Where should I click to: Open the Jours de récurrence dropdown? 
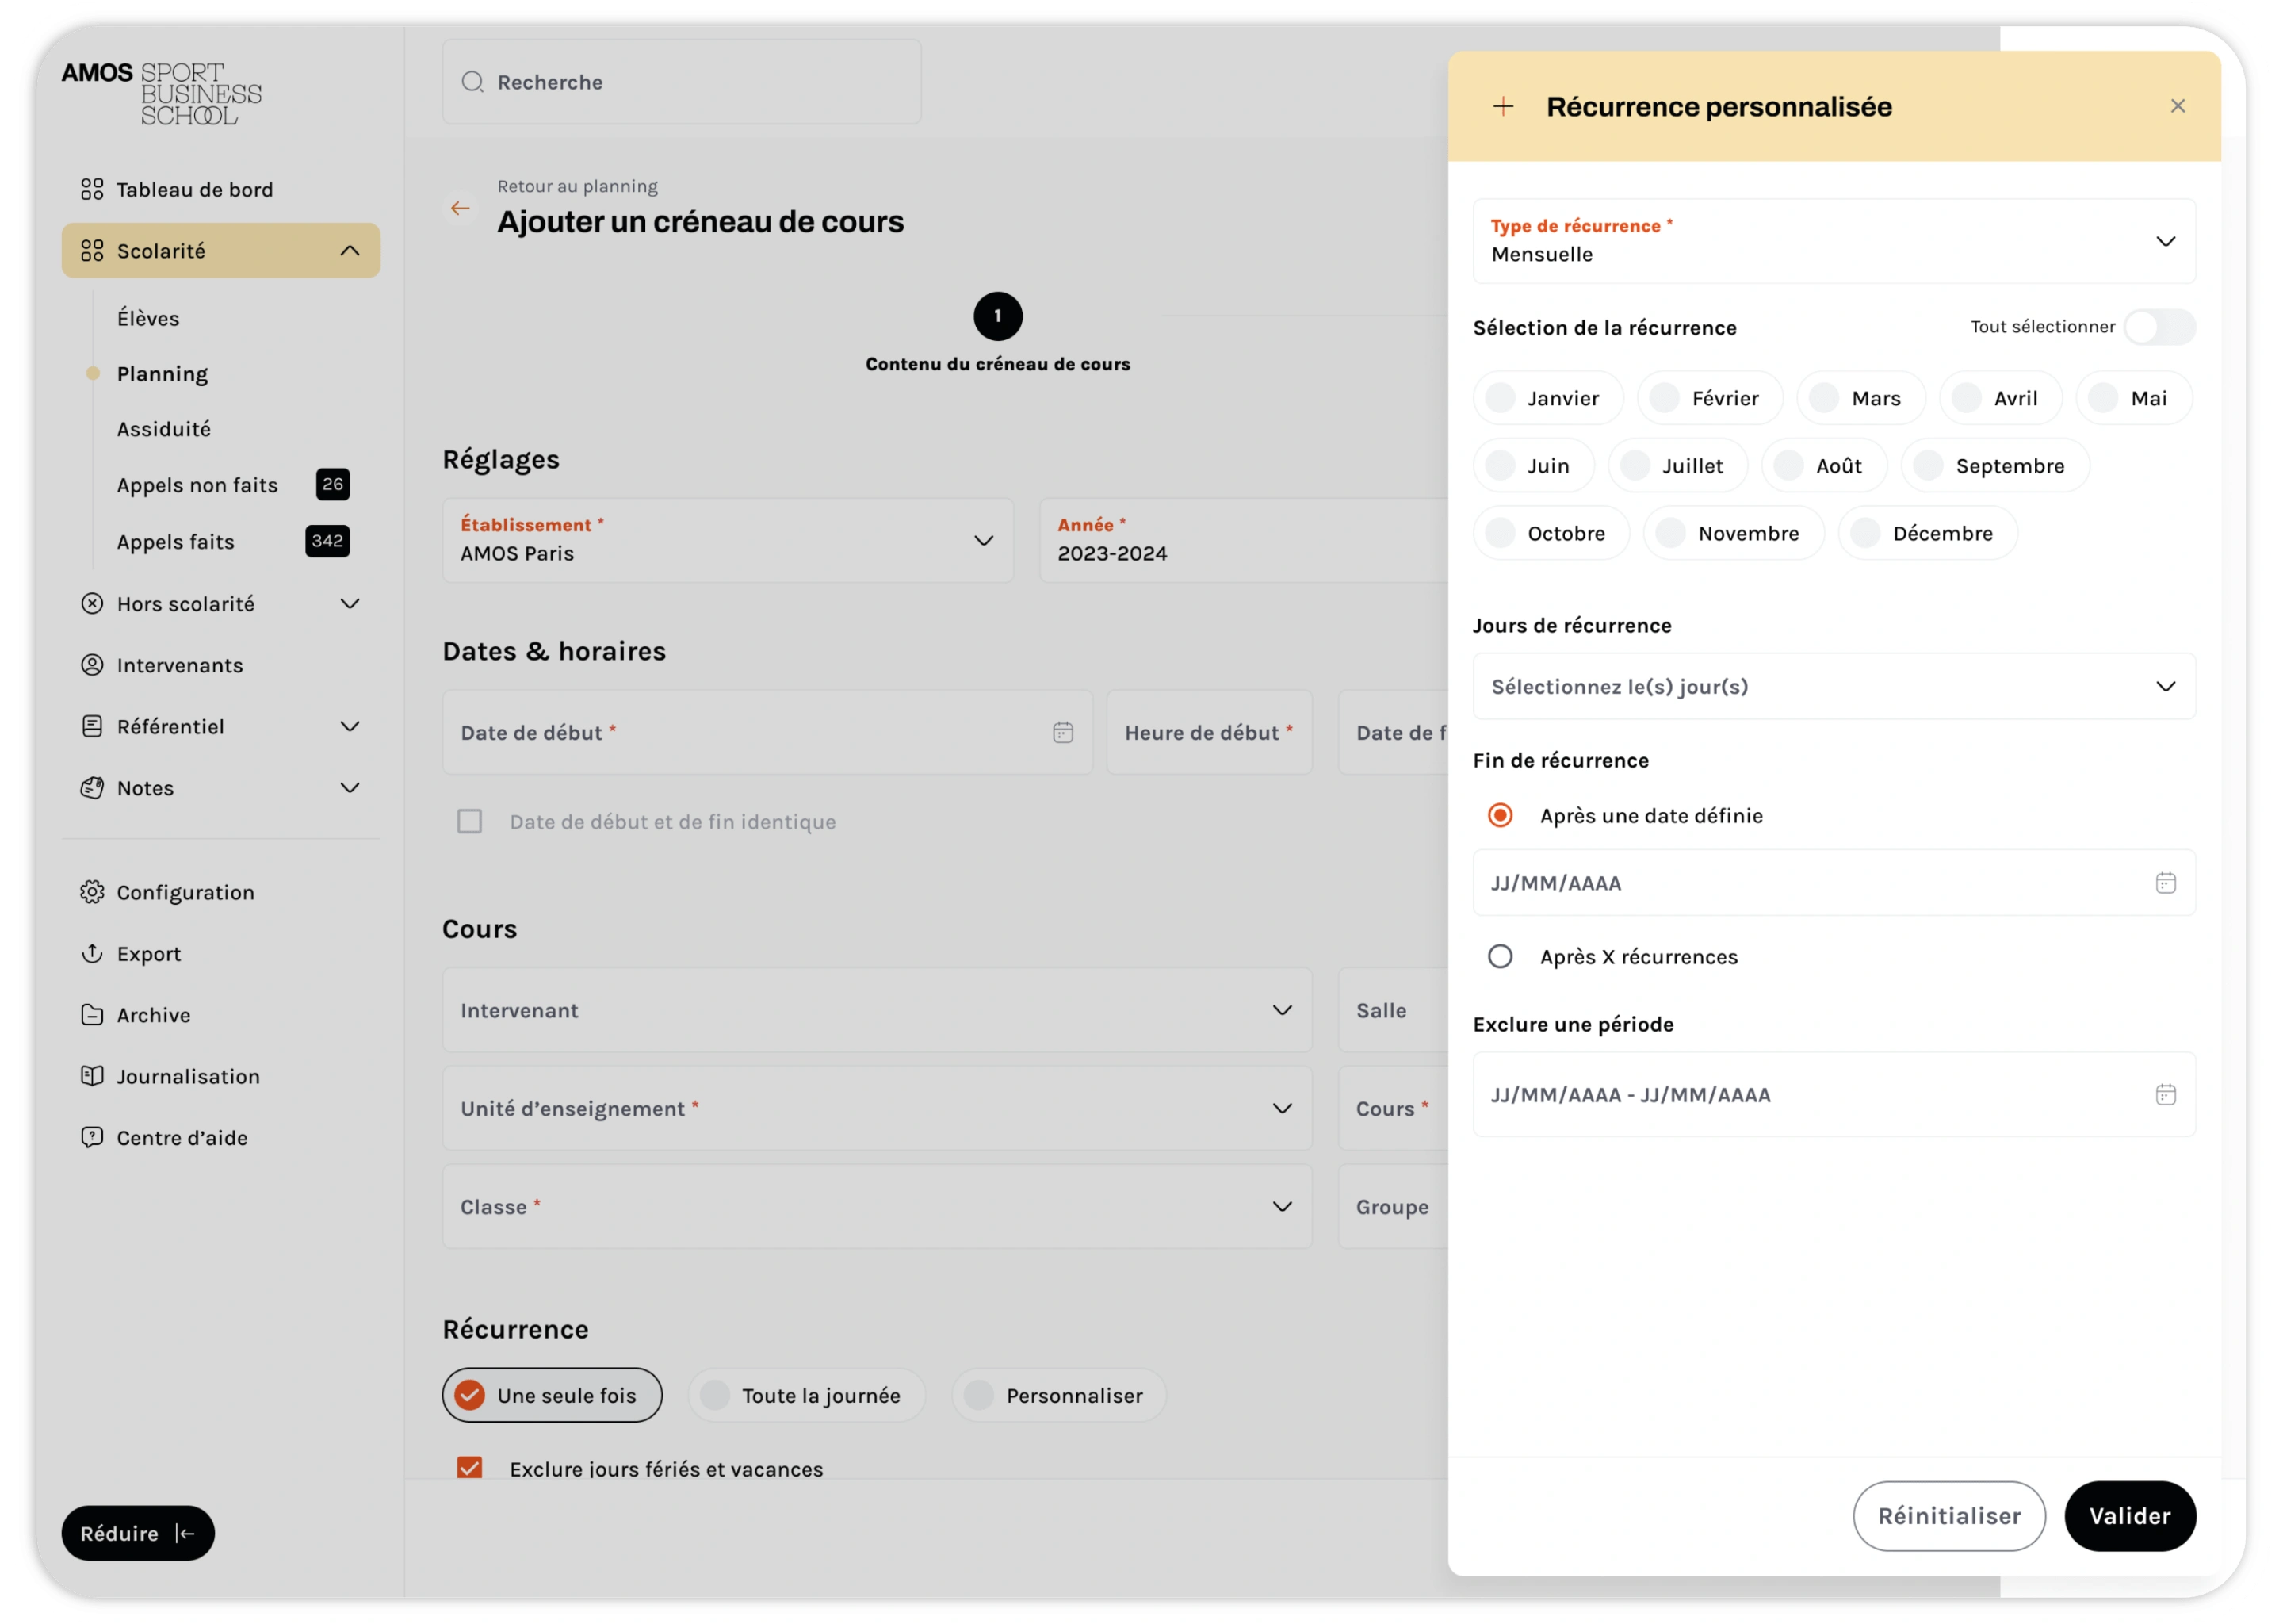1834,687
